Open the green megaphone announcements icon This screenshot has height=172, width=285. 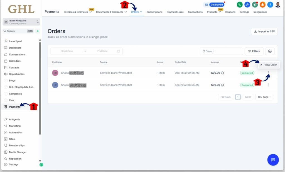point(255,5)
